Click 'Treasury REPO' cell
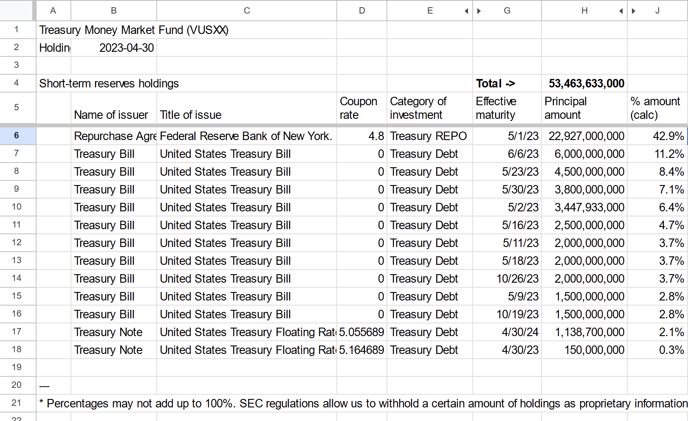The height and width of the screenshot is (421, 688). click(x=430, y=136)
